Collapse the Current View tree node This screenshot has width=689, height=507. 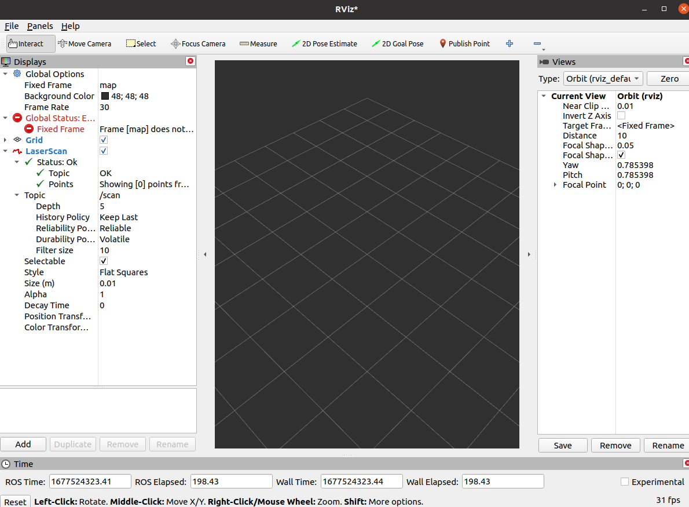[544, 96]
